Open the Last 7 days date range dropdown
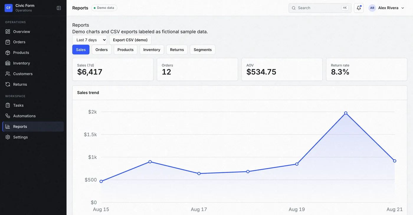 tap(90, 40)
